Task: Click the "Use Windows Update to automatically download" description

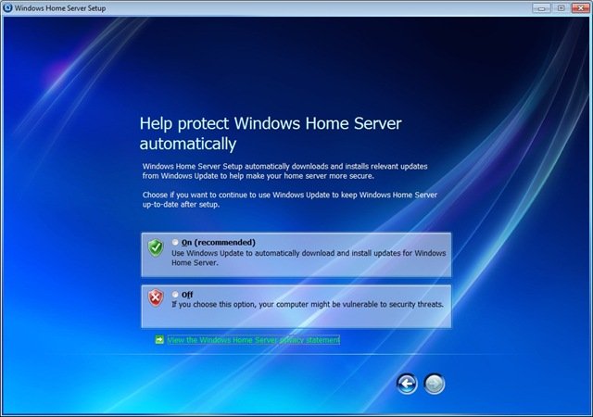Action: tap(309, 258)
